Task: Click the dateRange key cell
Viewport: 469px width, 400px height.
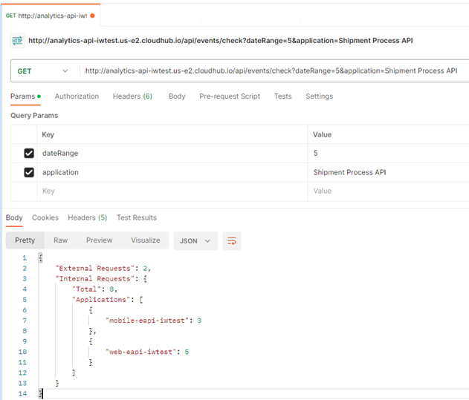Action: click(172, 154)
